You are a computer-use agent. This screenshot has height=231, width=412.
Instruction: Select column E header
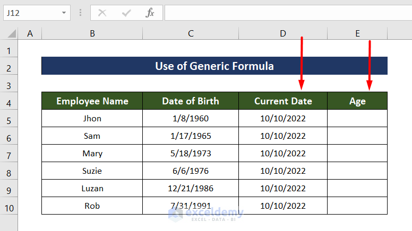pyautogui.click(x=357, y=33)
